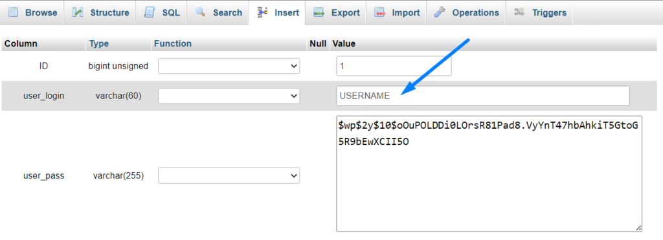Open the Export tab

click(336, 13)
